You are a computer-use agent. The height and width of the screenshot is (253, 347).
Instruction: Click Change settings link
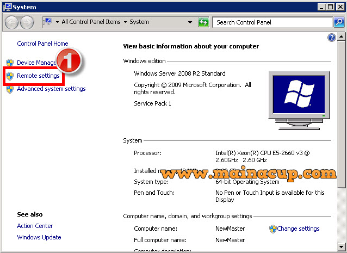pyautogui.click(x=298, y=229)
